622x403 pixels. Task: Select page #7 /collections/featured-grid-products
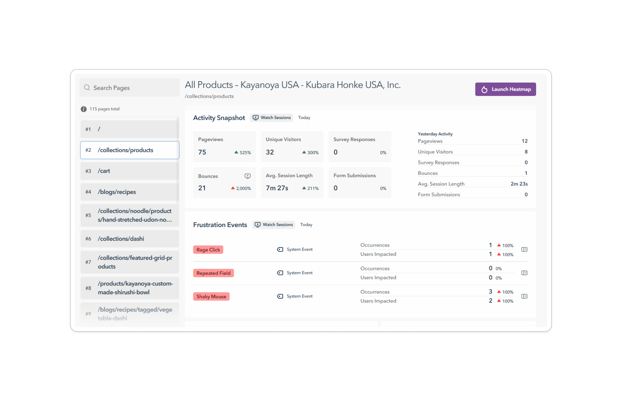[130, 262]
